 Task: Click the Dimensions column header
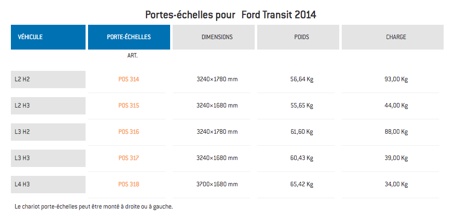[213, 37]
